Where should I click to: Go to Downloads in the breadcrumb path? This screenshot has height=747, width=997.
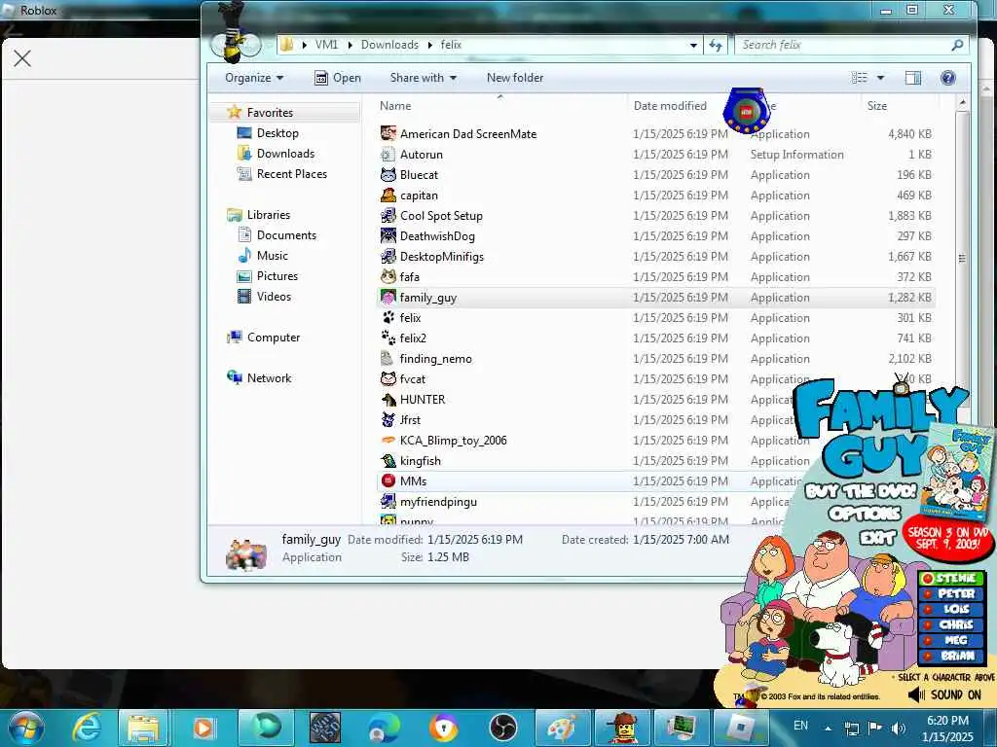389,45
